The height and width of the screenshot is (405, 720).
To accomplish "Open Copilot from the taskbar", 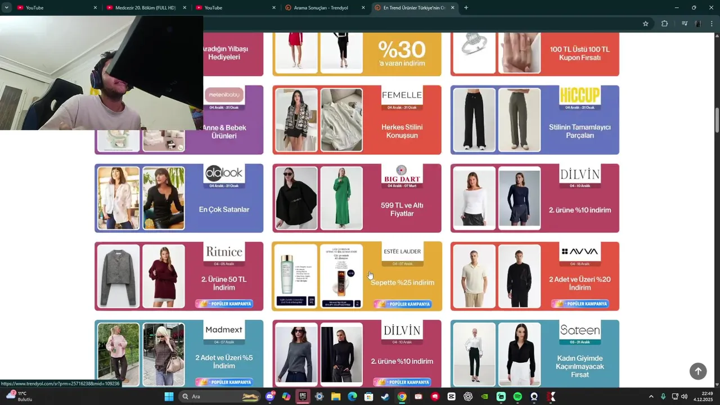I will 286,397.
